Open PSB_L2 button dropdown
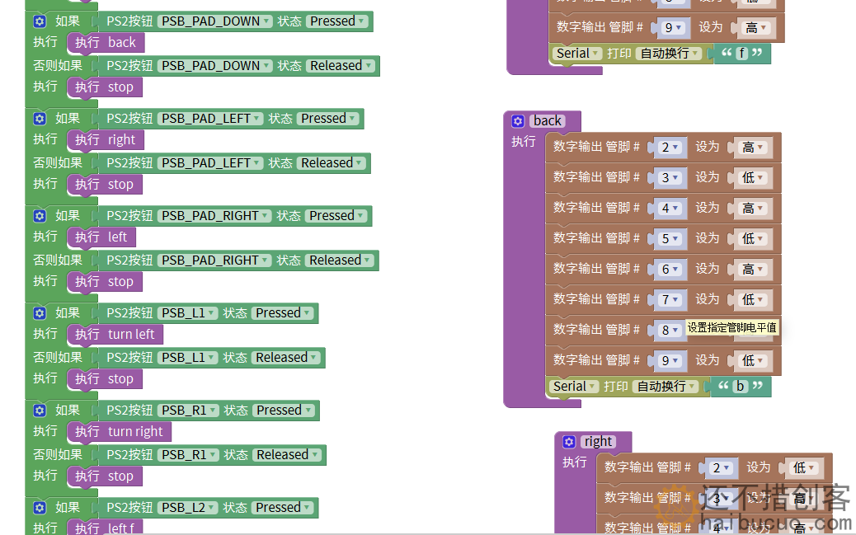Image resolution: width=856 pixels, height=535 pixels. coord(188,507)
